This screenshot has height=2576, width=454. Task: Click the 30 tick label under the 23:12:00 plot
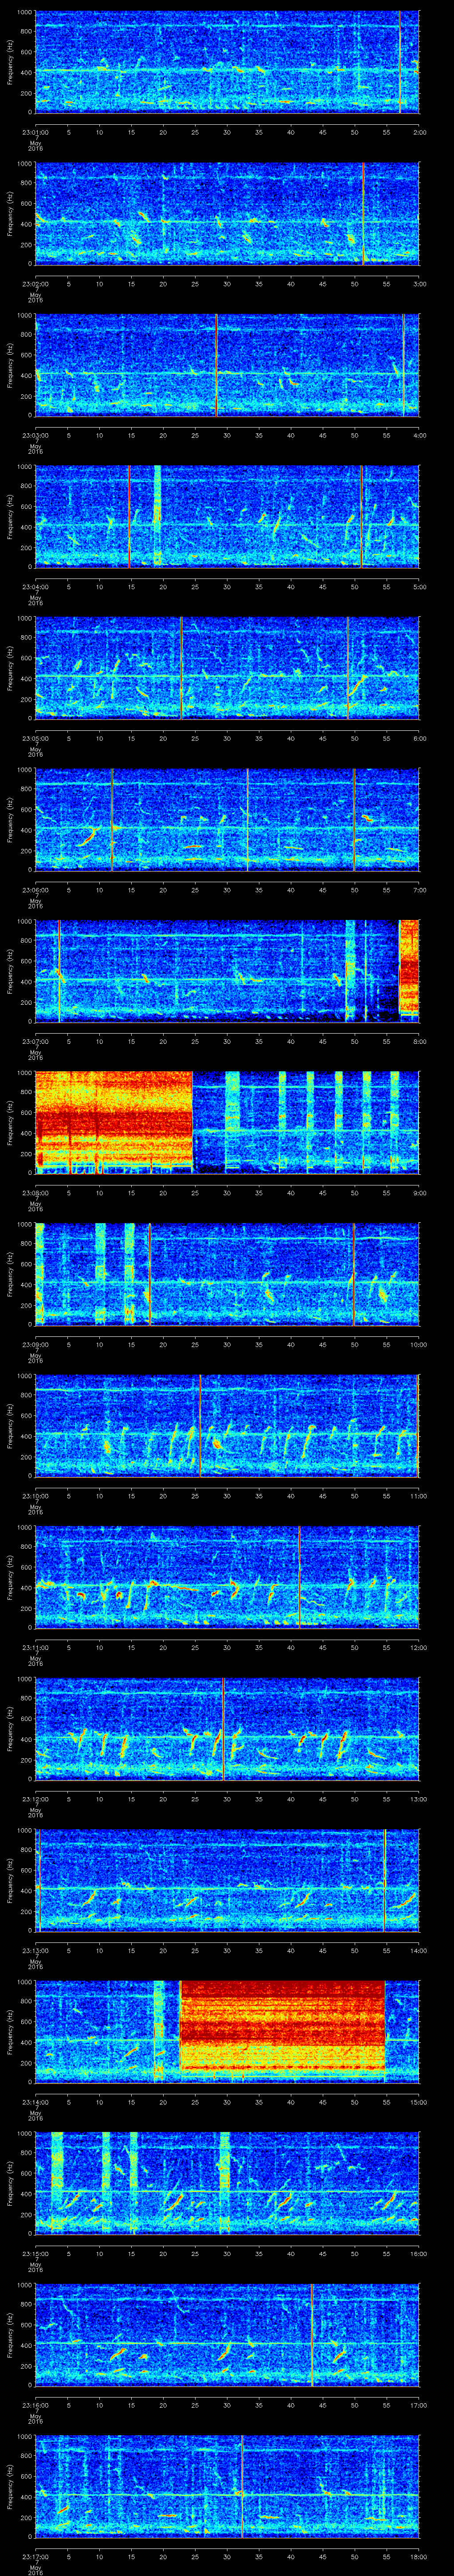(x=227, y=1798)
